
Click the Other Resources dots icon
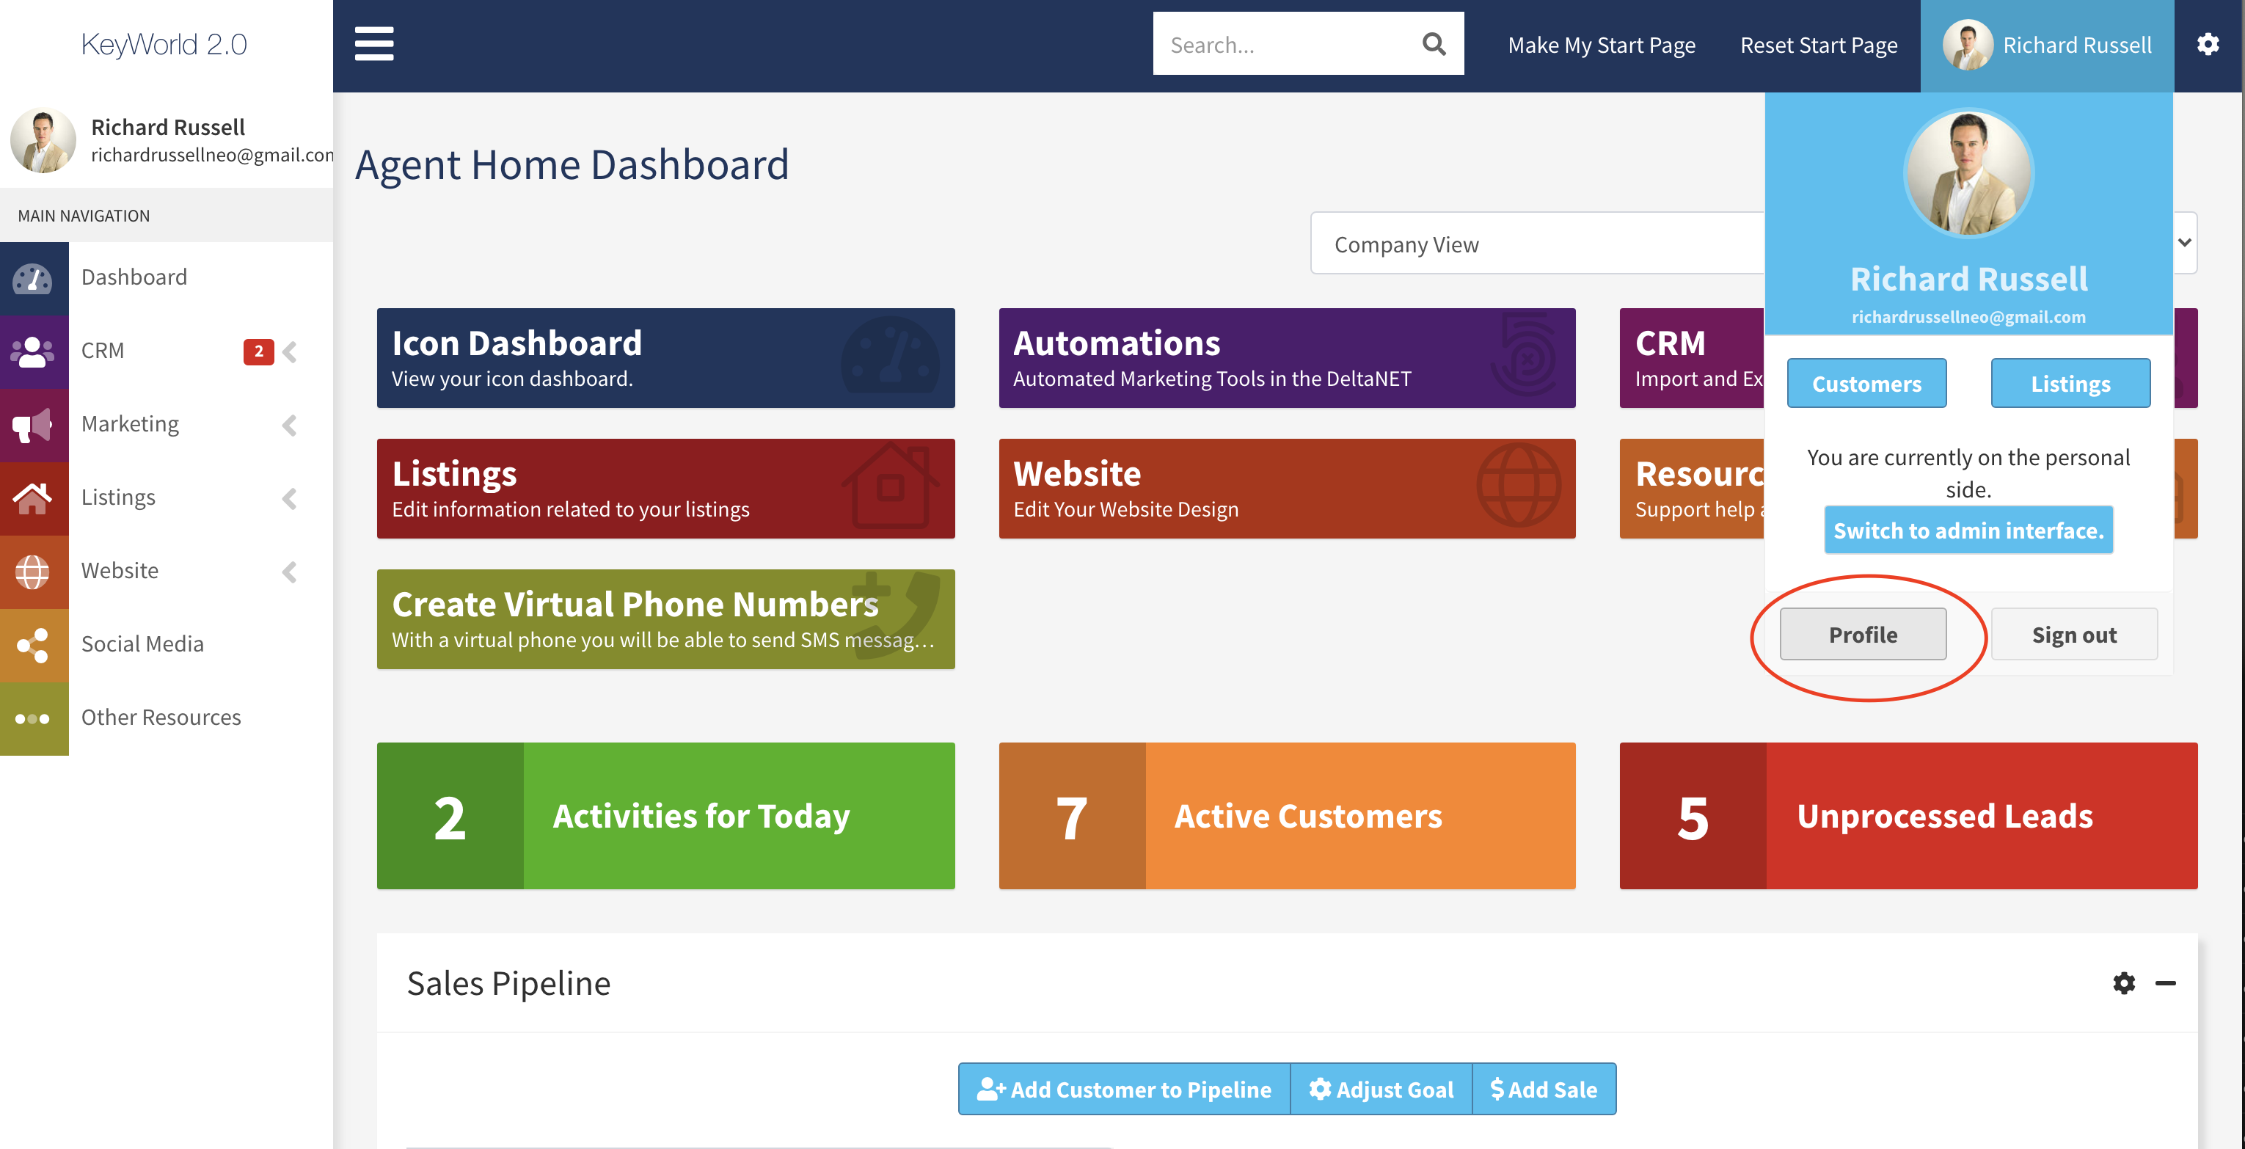(x=33, y=718)
